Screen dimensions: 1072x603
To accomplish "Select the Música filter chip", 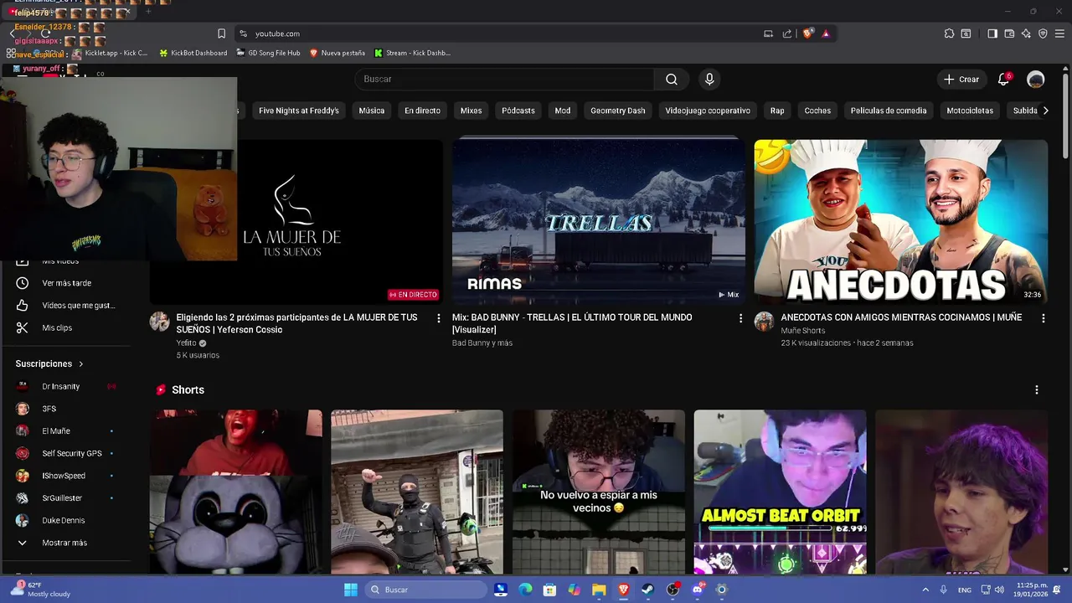I will click(x=372, y=111).
